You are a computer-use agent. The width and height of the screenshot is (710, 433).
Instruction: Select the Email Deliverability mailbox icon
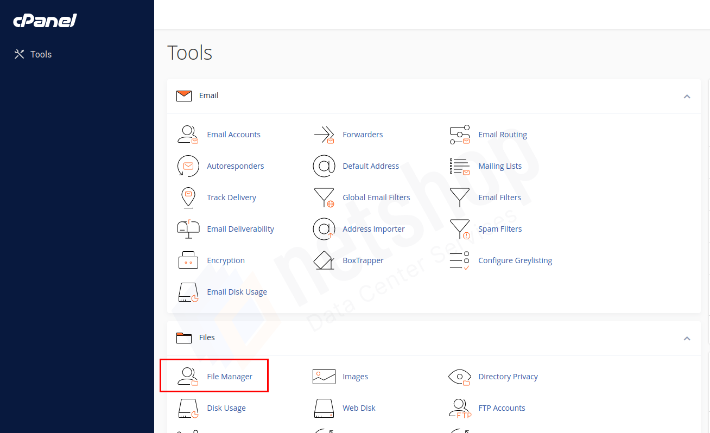[x=188, y=229]
